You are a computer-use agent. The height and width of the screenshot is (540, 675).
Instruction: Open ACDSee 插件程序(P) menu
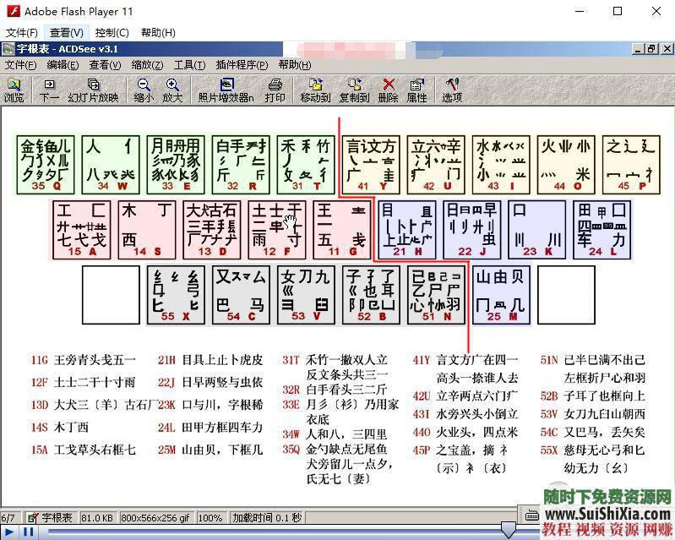click(242, 65)
